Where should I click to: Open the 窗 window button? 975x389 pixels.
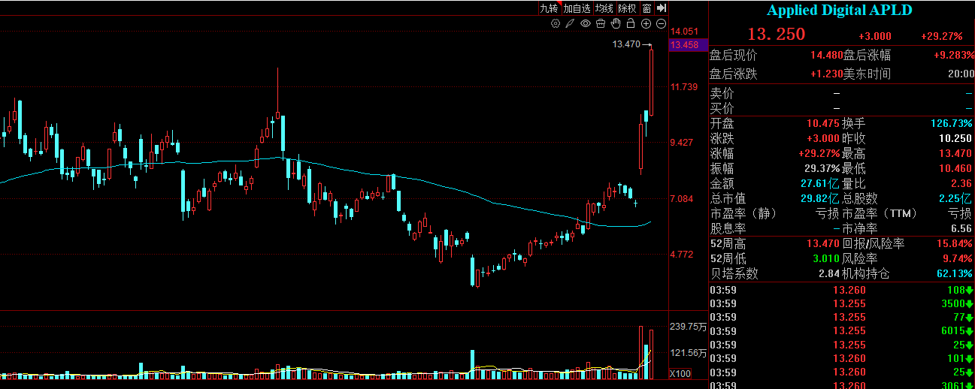coord(646,8)
